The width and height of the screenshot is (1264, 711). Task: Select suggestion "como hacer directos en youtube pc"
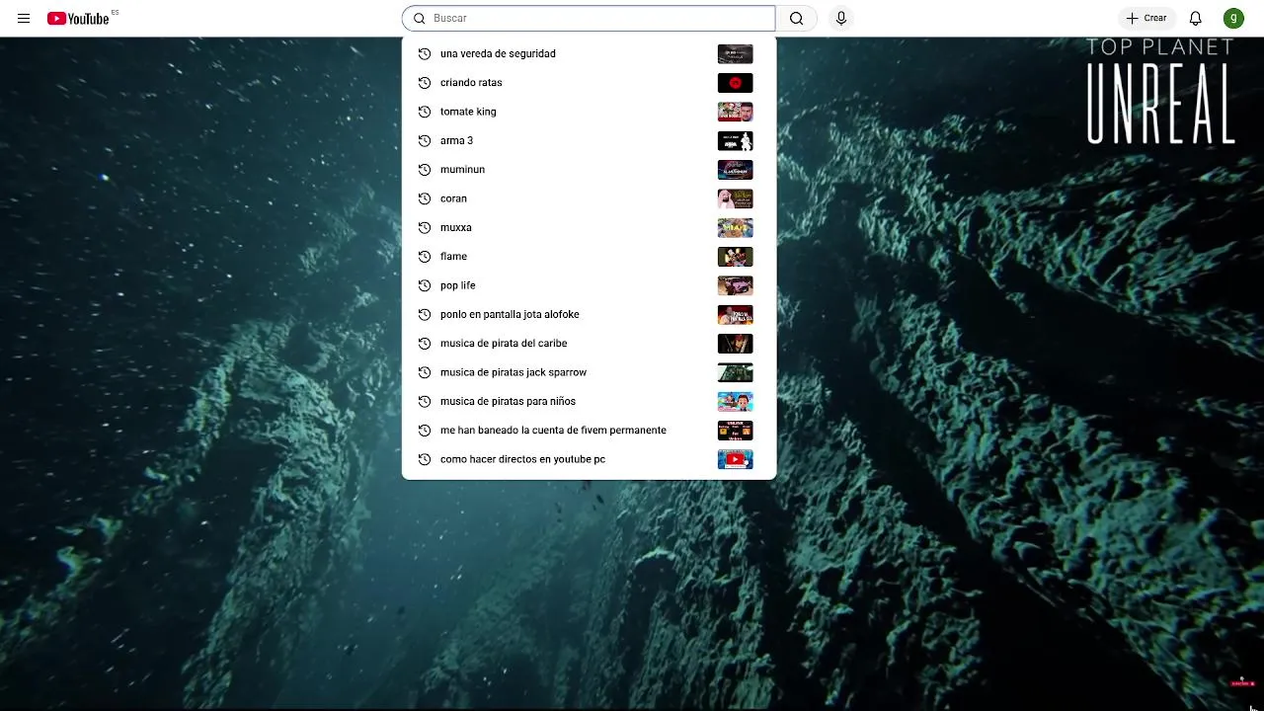click(589, 459)
